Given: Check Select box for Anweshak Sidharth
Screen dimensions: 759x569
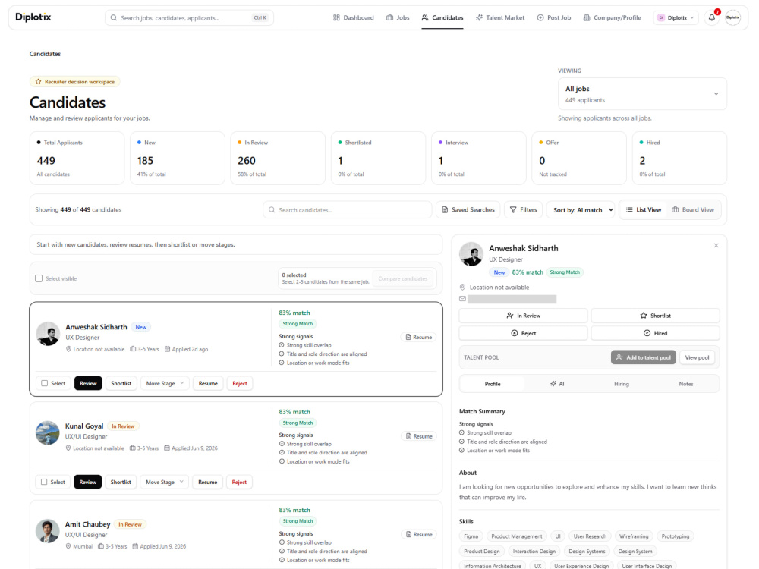Looking at the screenshot, I should click(45, 383).
